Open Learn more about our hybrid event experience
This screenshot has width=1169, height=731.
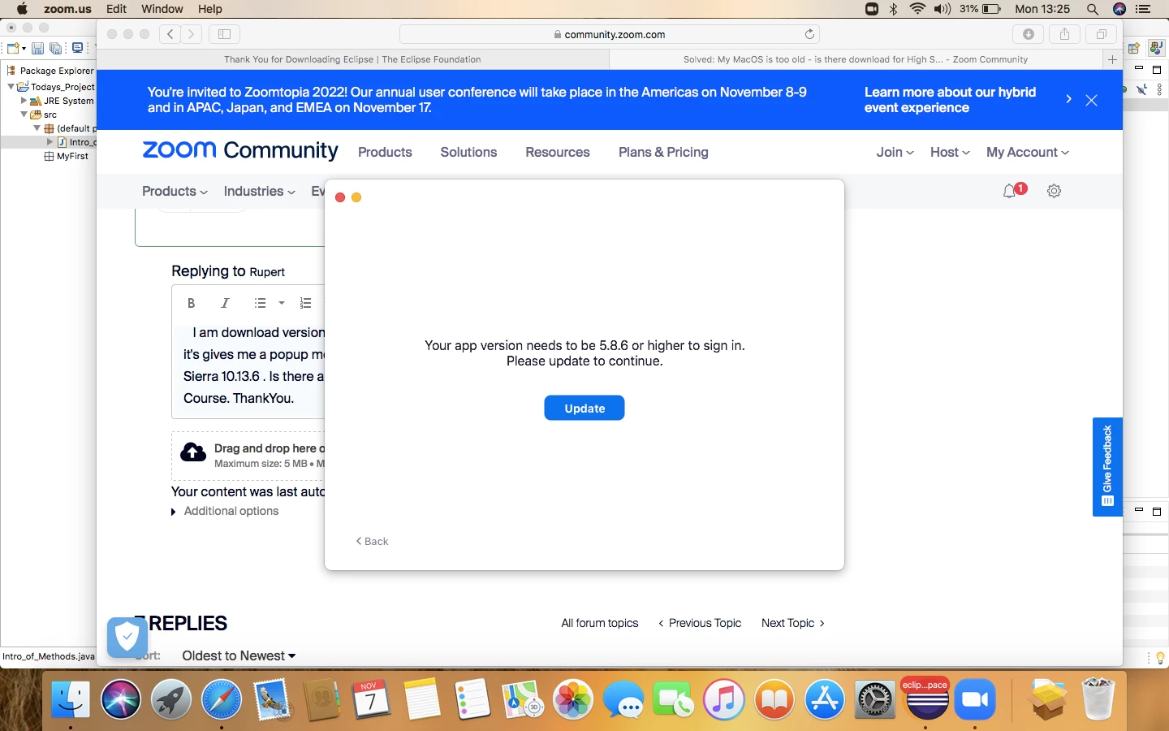950,100
